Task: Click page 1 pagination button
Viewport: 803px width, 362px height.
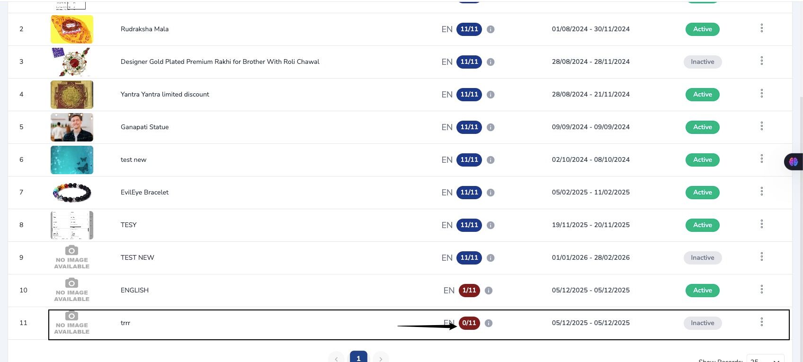Action: tap(358, 358)
